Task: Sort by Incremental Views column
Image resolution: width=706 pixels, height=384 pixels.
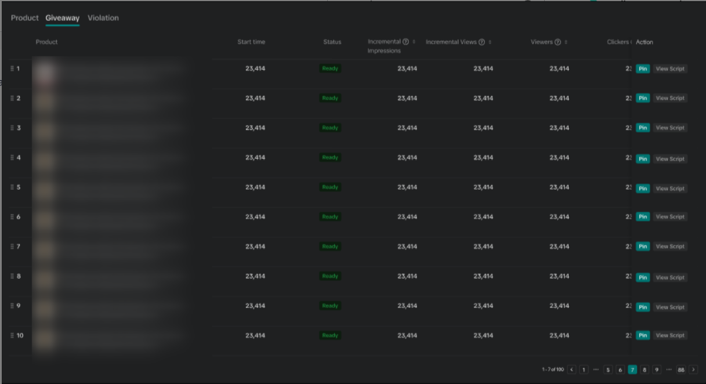Action: tap(490, 42)
